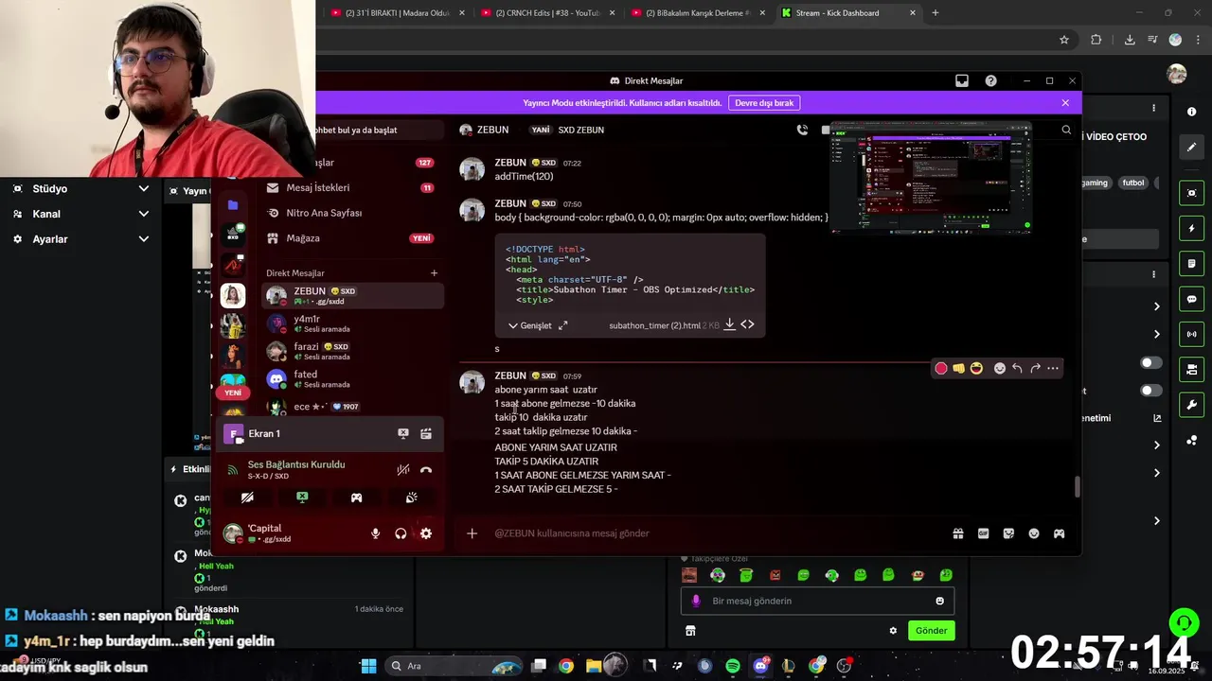Open the second Kick panel three-dot menu
Image resolution: width=1212 pixels, height=681 pixels.
1153,274
